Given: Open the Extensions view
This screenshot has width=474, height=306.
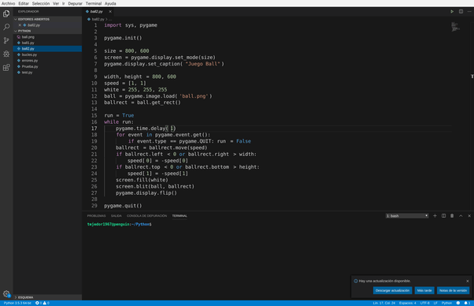Looking at the screenshot, I should tap(6, 67).
